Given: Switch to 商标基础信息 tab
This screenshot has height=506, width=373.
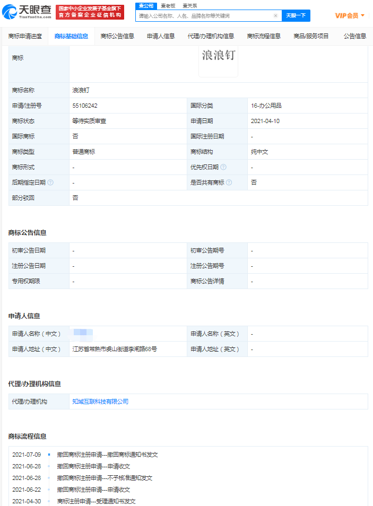Looking at the screenshot, I should click(72, 36).
